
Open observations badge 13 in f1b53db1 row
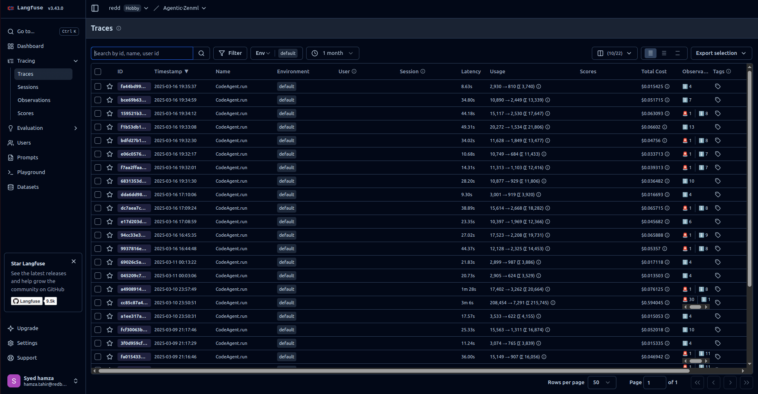pos(688,127)
